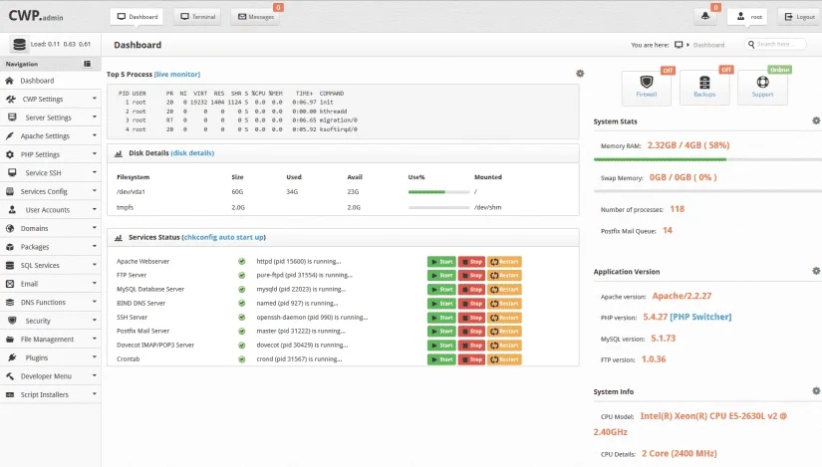Open the live monitor link

tap(177, 75)
